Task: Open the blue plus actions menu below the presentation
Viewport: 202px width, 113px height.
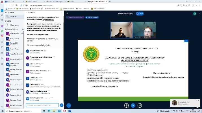Action: pyautogui.click(x=69, y=105)
